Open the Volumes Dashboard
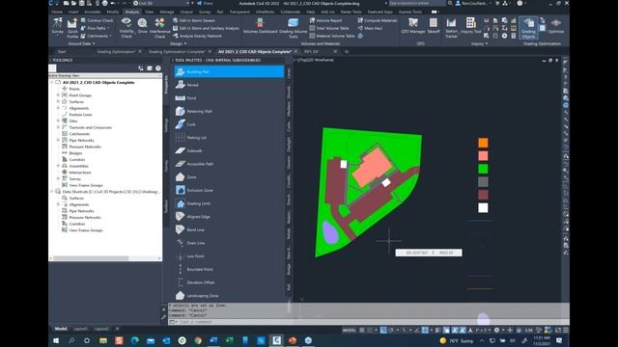The width and height of the screenshot is (618, 347). (x=260, y=26)
